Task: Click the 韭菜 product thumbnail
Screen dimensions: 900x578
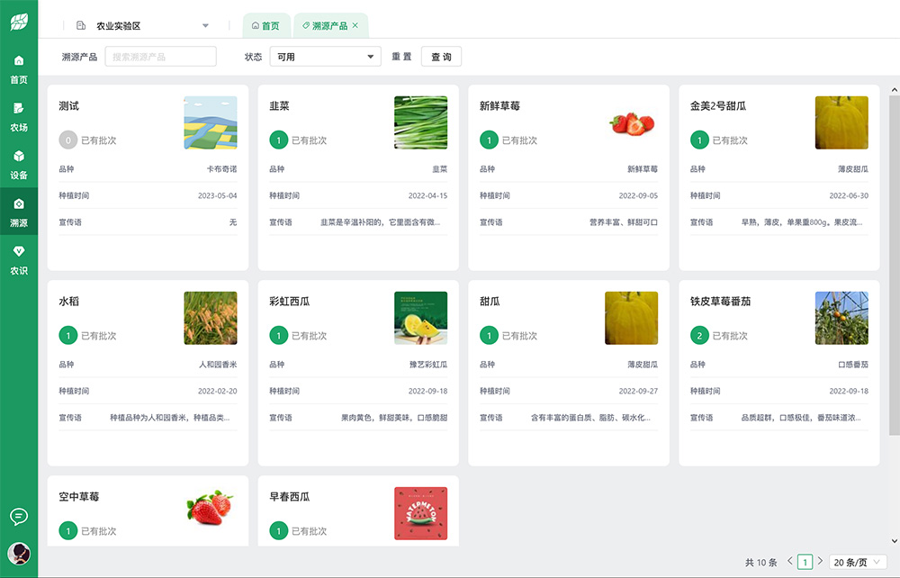Action: pyautogui.click(x=420, y=122)
